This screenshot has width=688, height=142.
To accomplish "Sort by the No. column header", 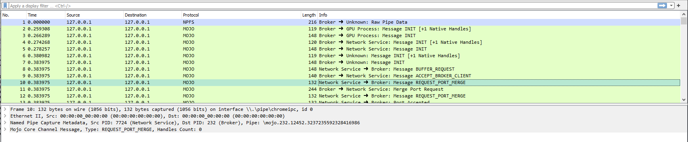I will (x=13, y=15).
